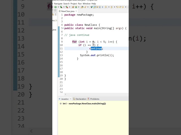The image size is (181, 135).
Task: Click the Open Type icon
Action: point(82,7)
